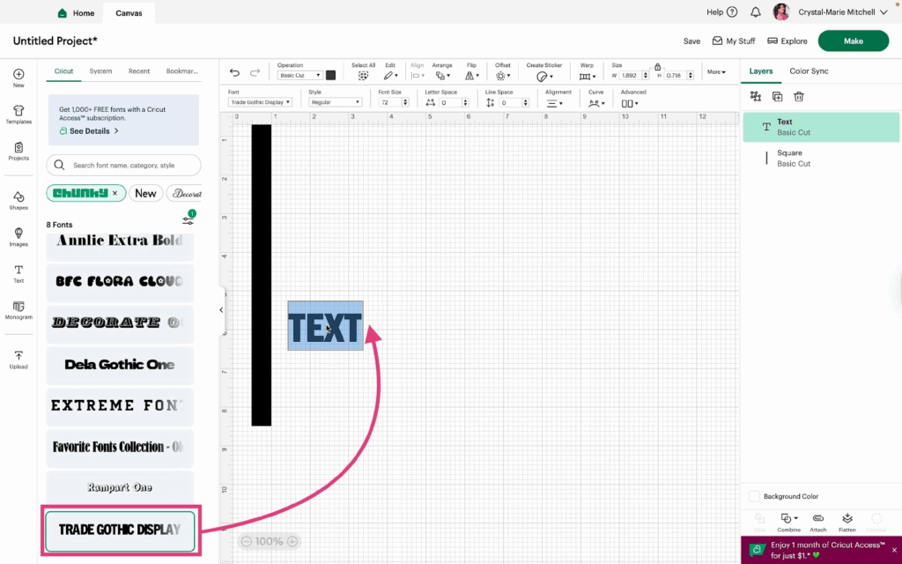
Task: Switch to the Color Sync tab
Action: [809, 71]
